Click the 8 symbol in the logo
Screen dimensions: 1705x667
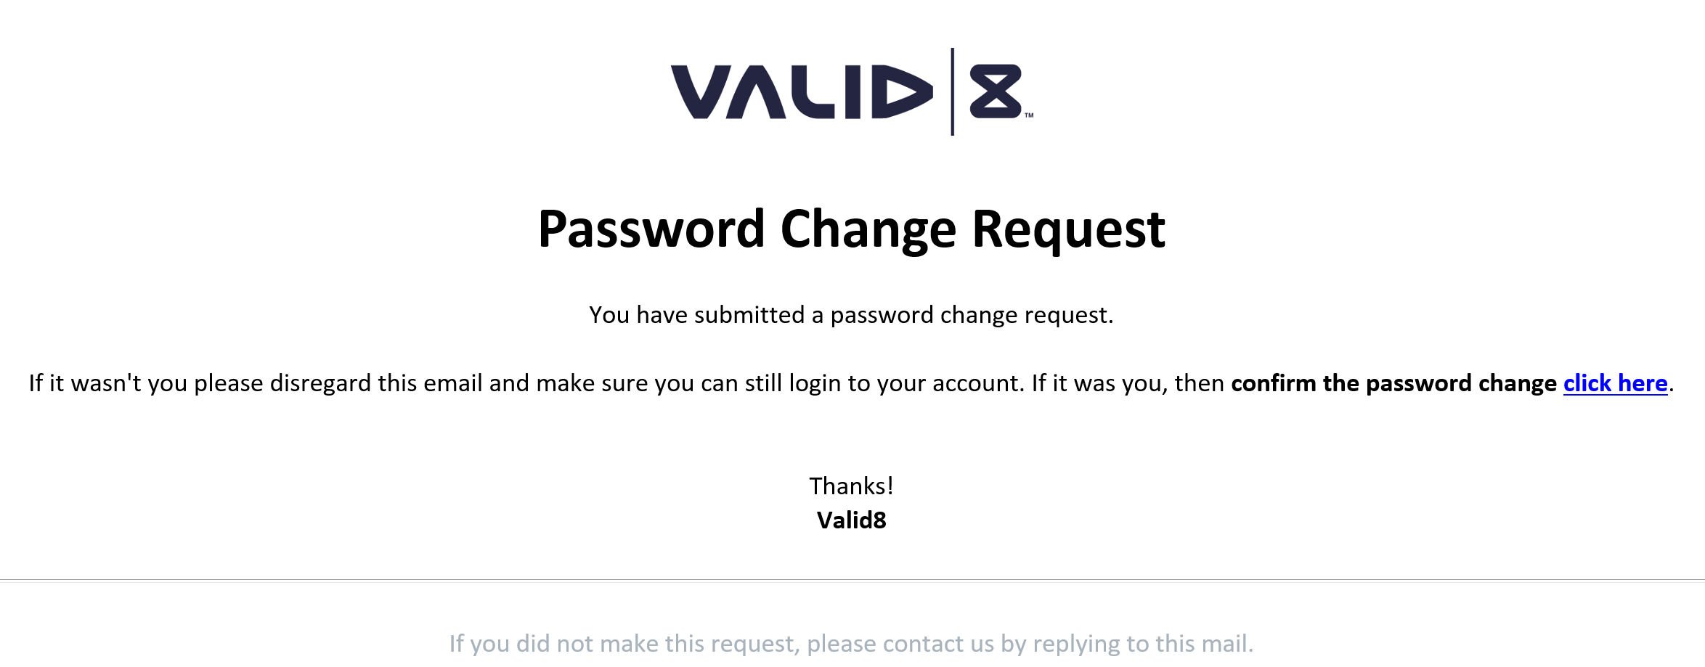[x=996, y=91]
